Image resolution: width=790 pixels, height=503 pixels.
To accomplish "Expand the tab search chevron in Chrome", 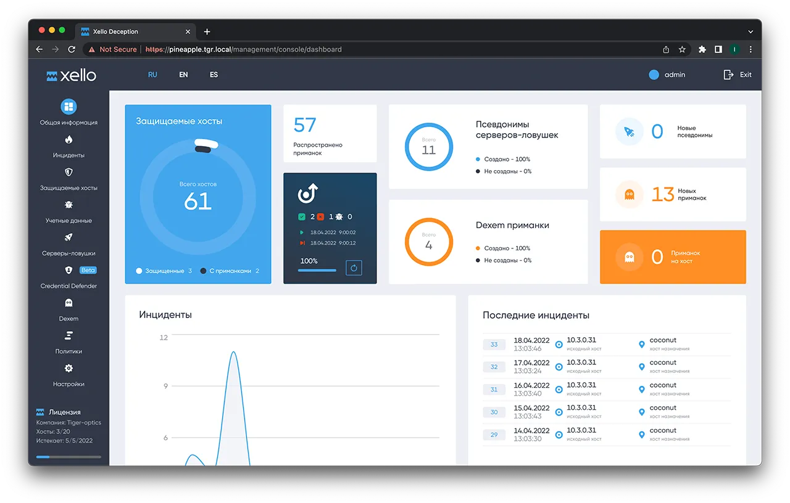I will tap(750, 31).
